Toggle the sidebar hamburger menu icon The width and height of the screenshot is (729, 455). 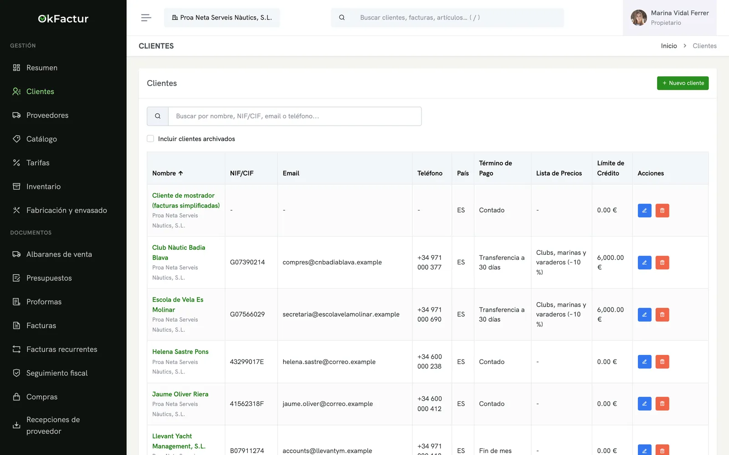[146, 18]
